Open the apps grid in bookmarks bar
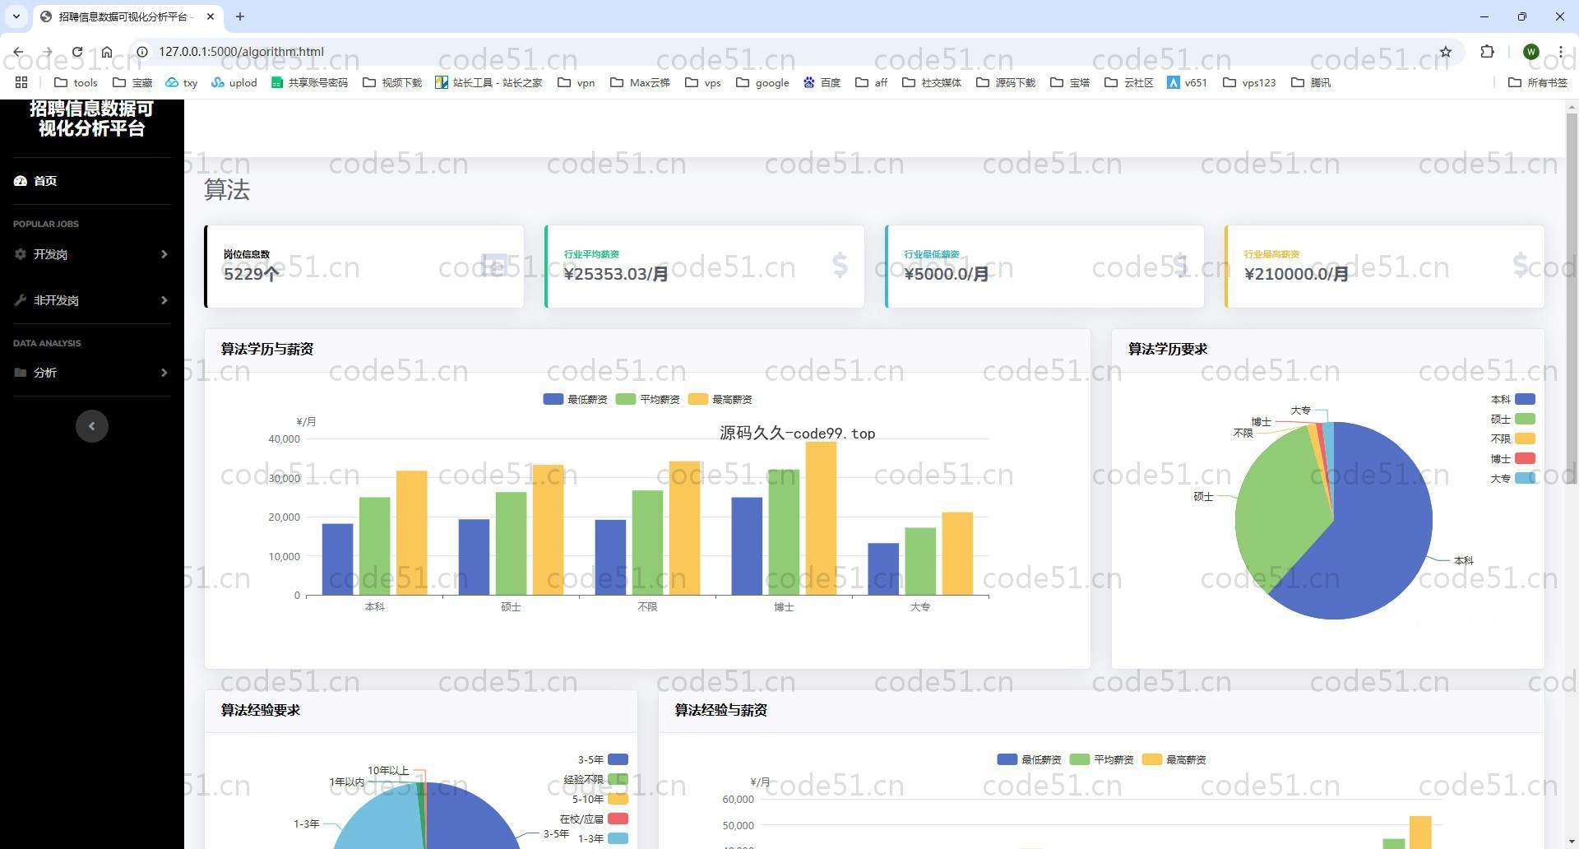The width and height of the screenshot is (1579, 849). tap(21, 82)
